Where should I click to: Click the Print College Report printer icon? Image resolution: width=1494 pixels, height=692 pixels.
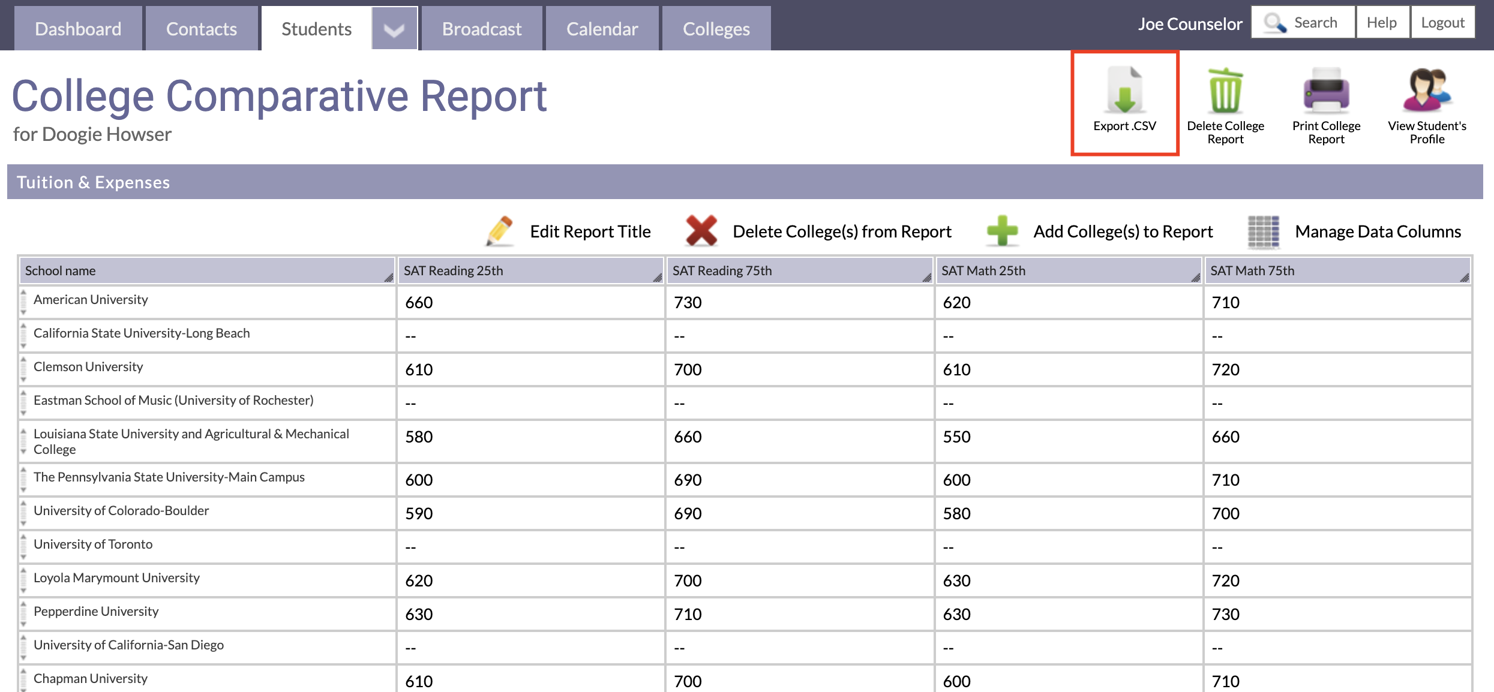coord(1326,91)
